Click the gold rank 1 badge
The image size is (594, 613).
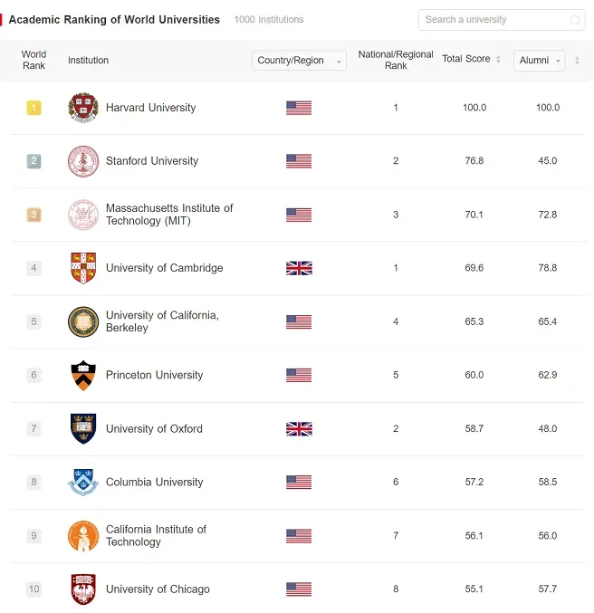tap(34, 108)
